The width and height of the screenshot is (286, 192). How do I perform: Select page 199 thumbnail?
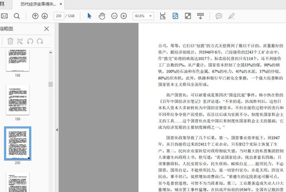coord(17,100)
